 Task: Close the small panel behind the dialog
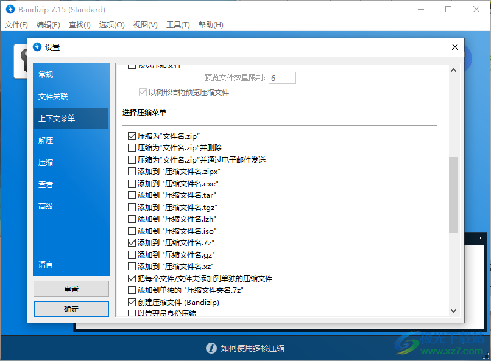click(x=481, y=238)
